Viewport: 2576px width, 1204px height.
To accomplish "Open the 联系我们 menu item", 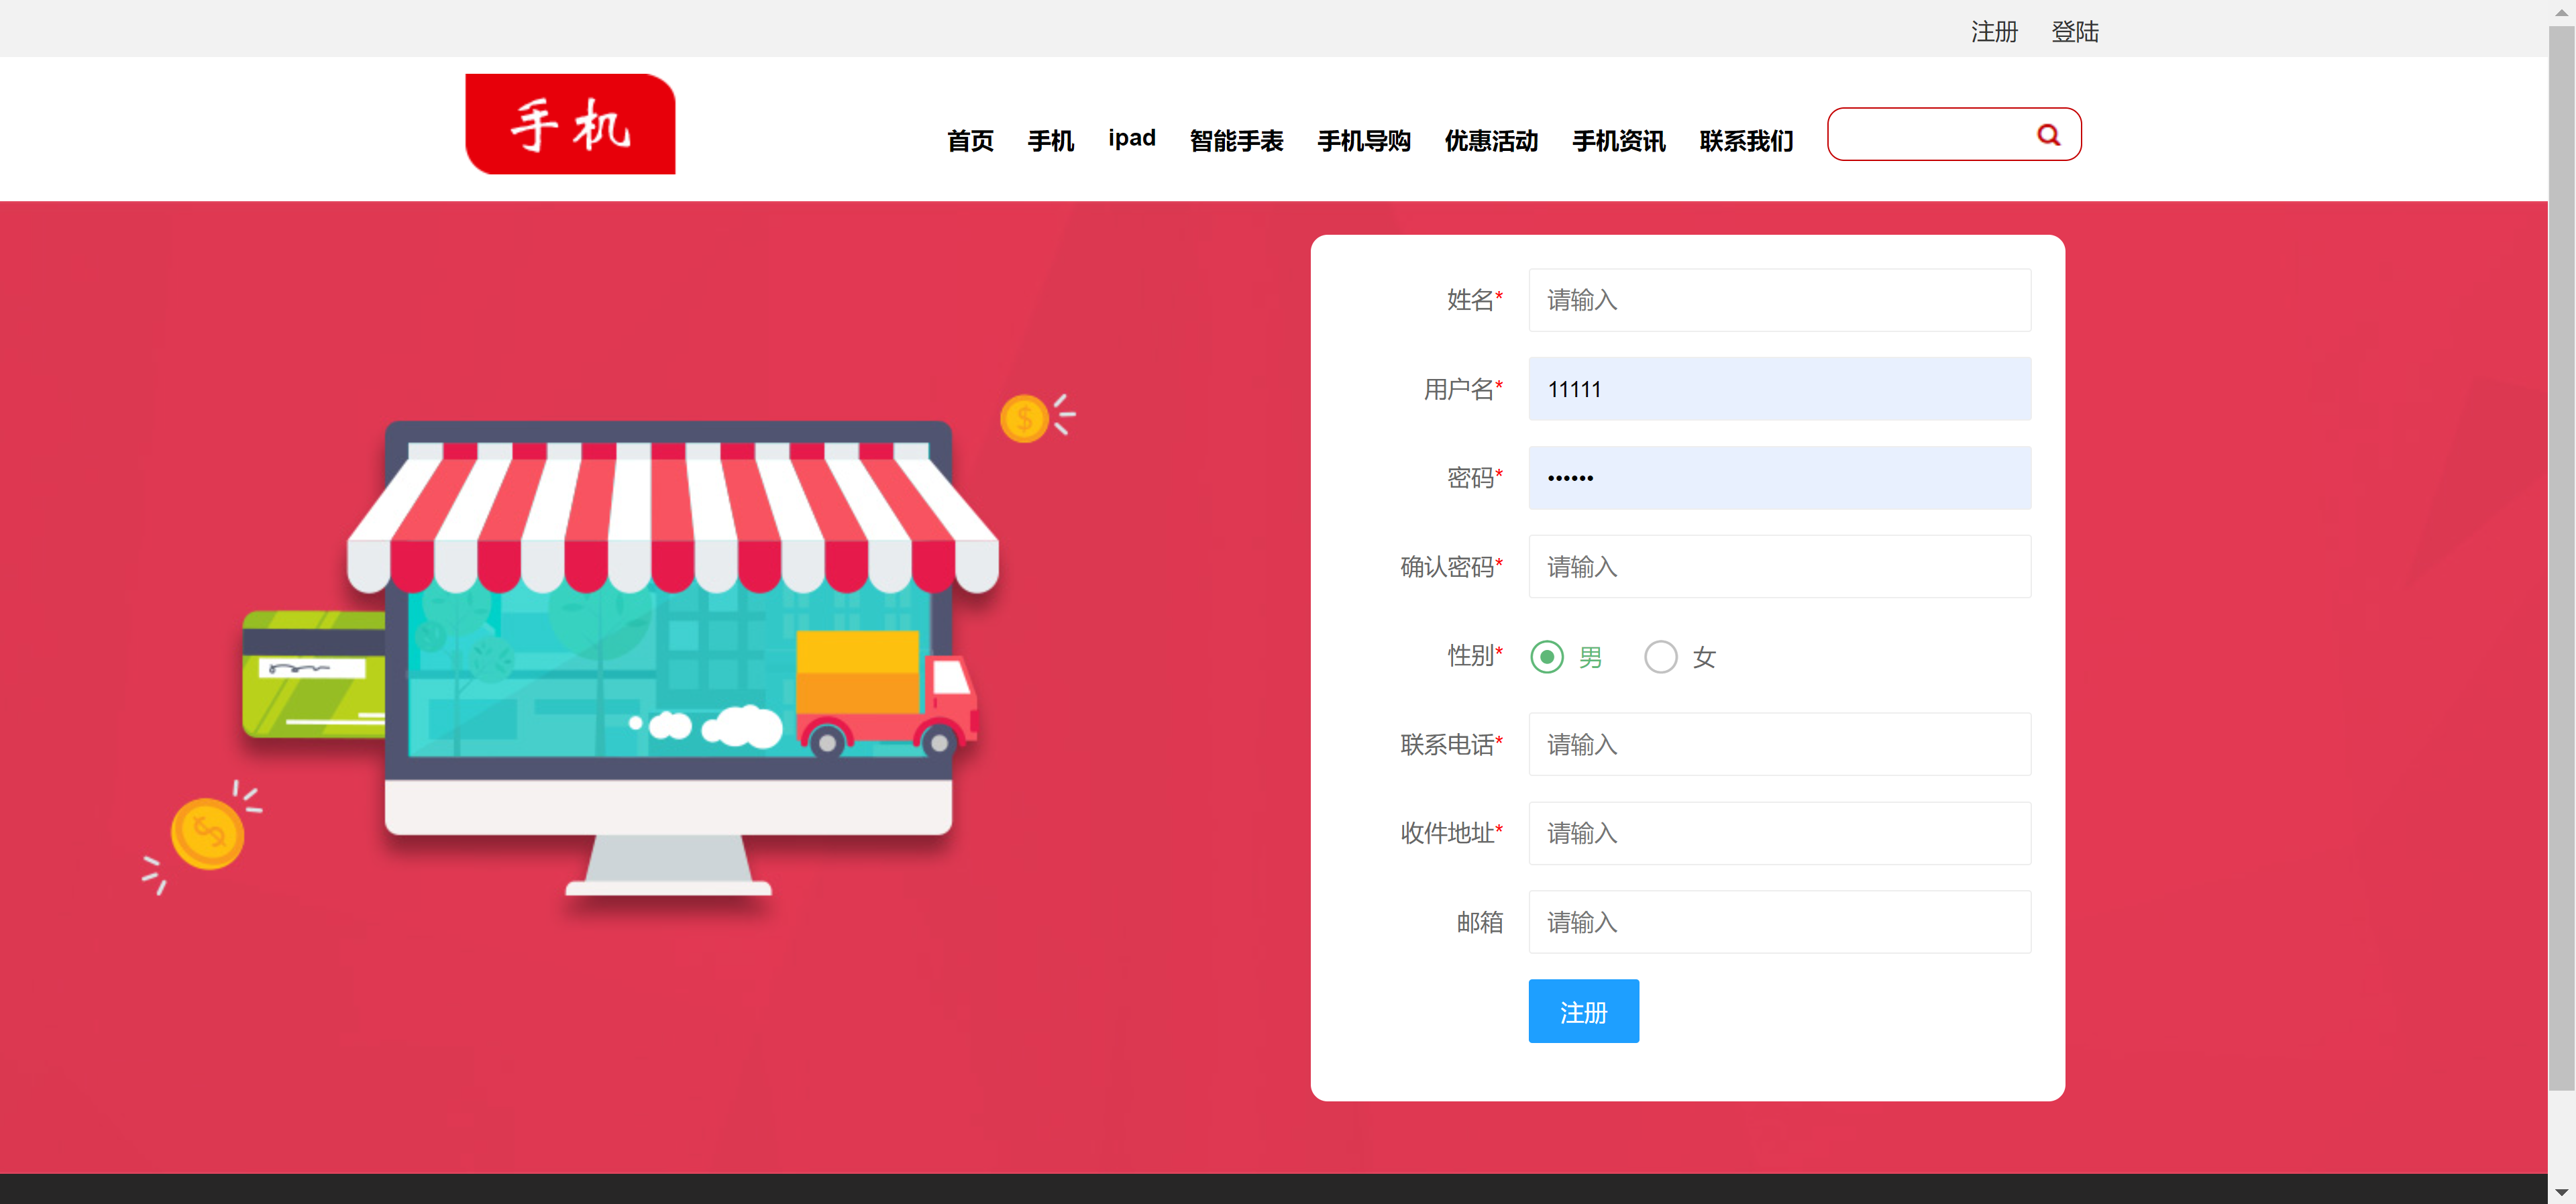I will coord(1746,140).
